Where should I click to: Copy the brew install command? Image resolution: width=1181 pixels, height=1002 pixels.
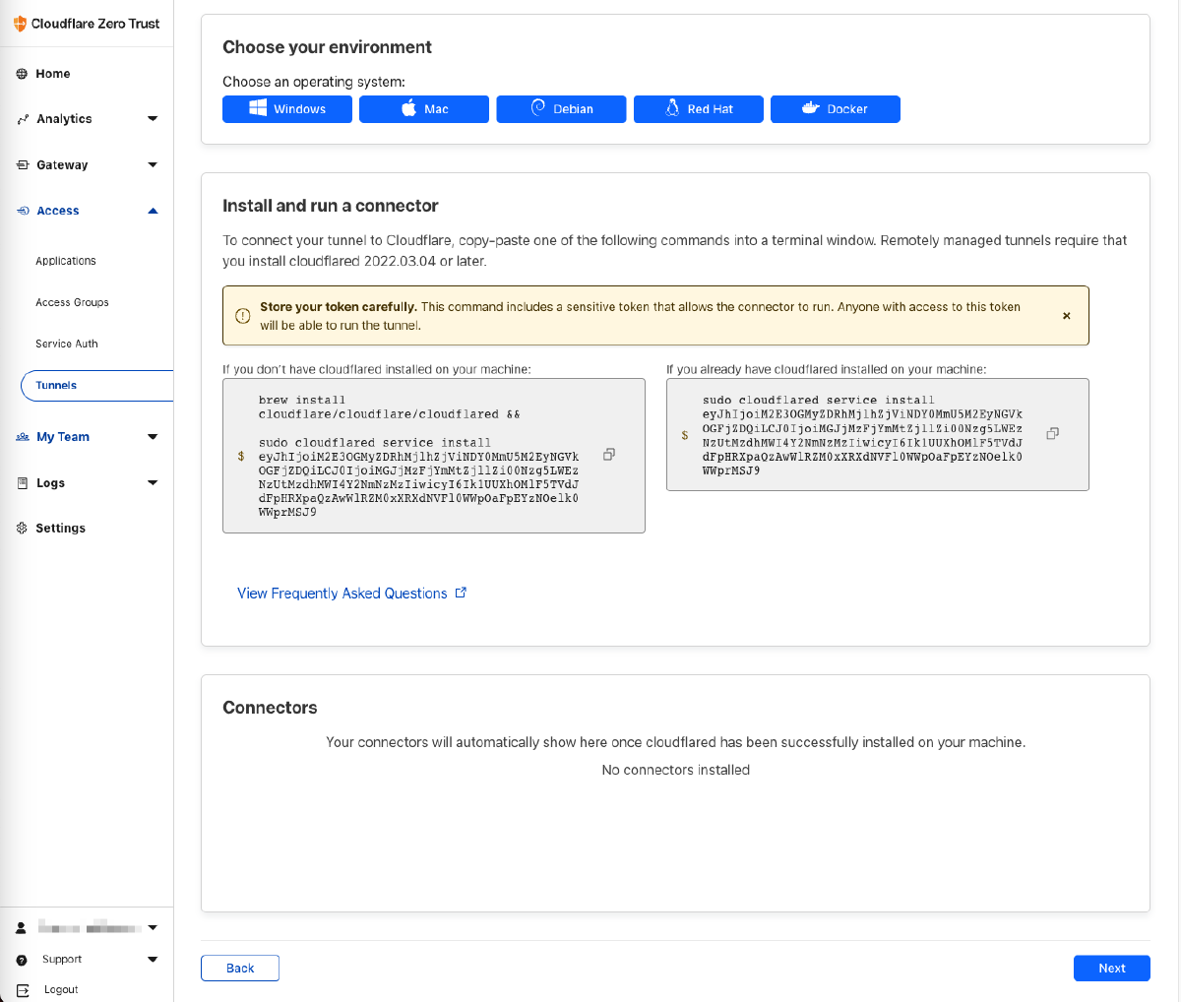tap(609, 455)
